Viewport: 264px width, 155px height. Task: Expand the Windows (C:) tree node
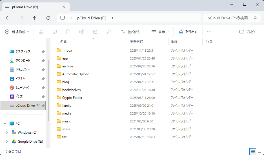7,133
